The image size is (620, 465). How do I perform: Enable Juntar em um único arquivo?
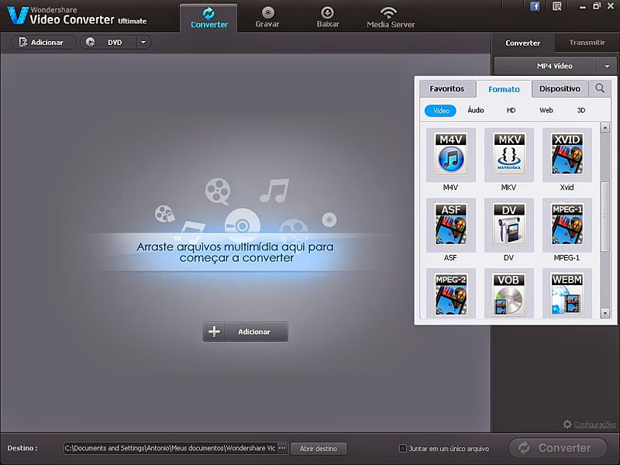click(x=402, y=449)
